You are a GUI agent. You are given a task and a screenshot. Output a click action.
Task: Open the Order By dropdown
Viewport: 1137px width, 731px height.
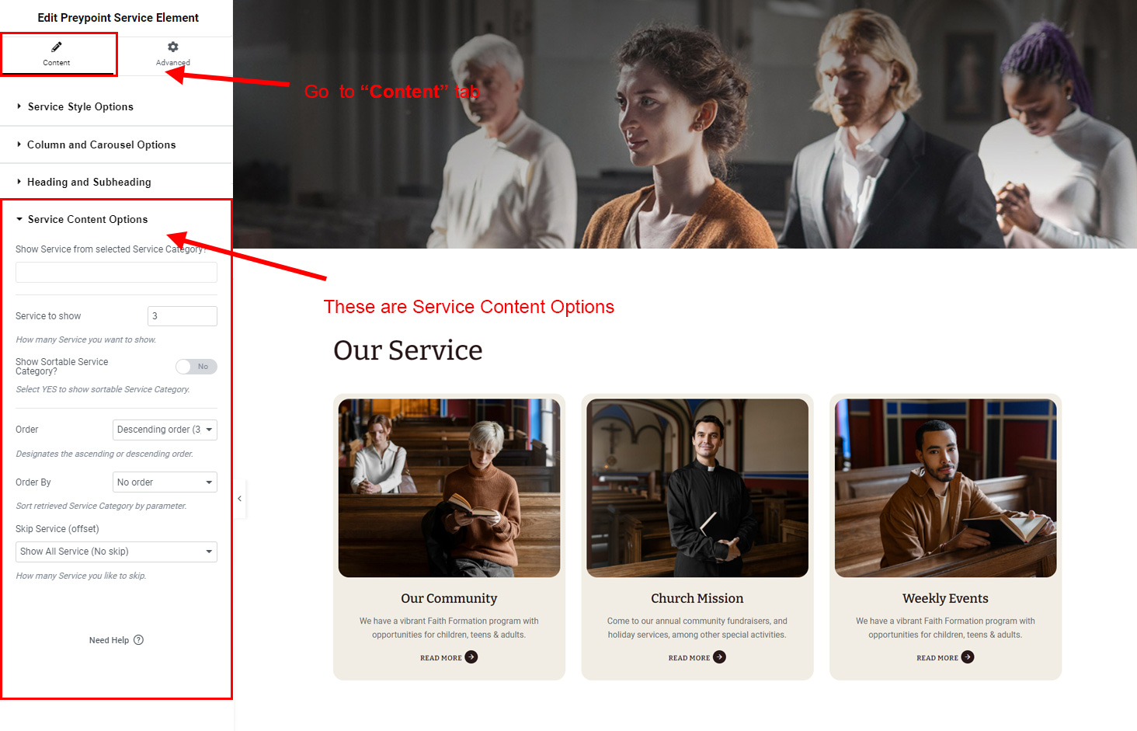click(x=165, y=482)
